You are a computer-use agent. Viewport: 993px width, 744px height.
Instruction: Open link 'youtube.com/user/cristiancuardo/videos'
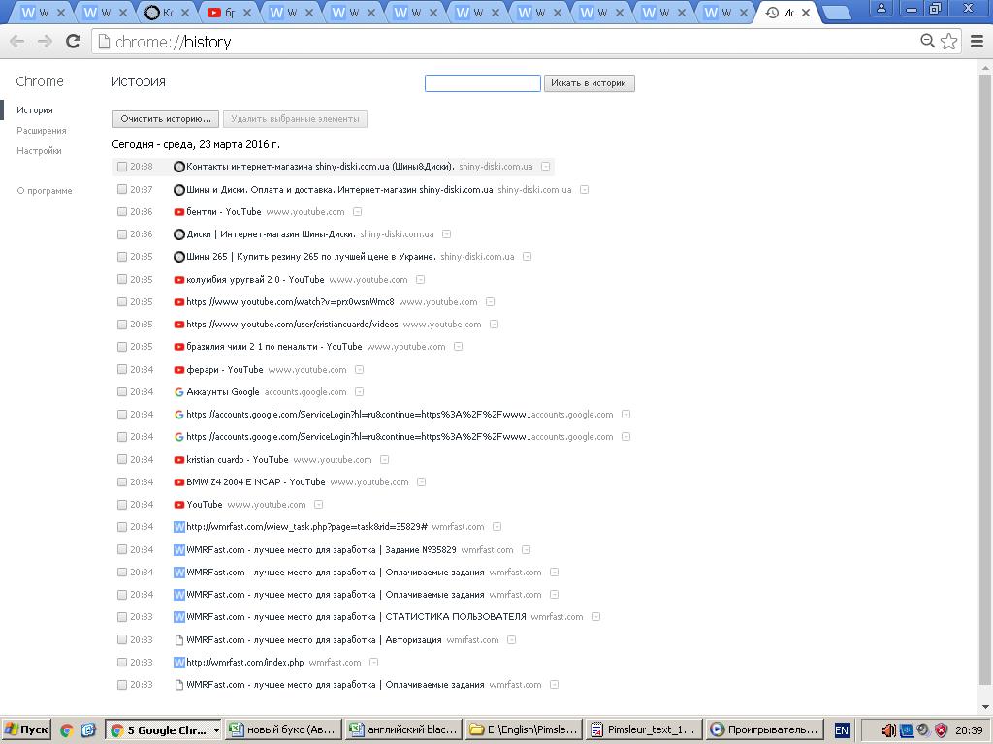point(292,325)
